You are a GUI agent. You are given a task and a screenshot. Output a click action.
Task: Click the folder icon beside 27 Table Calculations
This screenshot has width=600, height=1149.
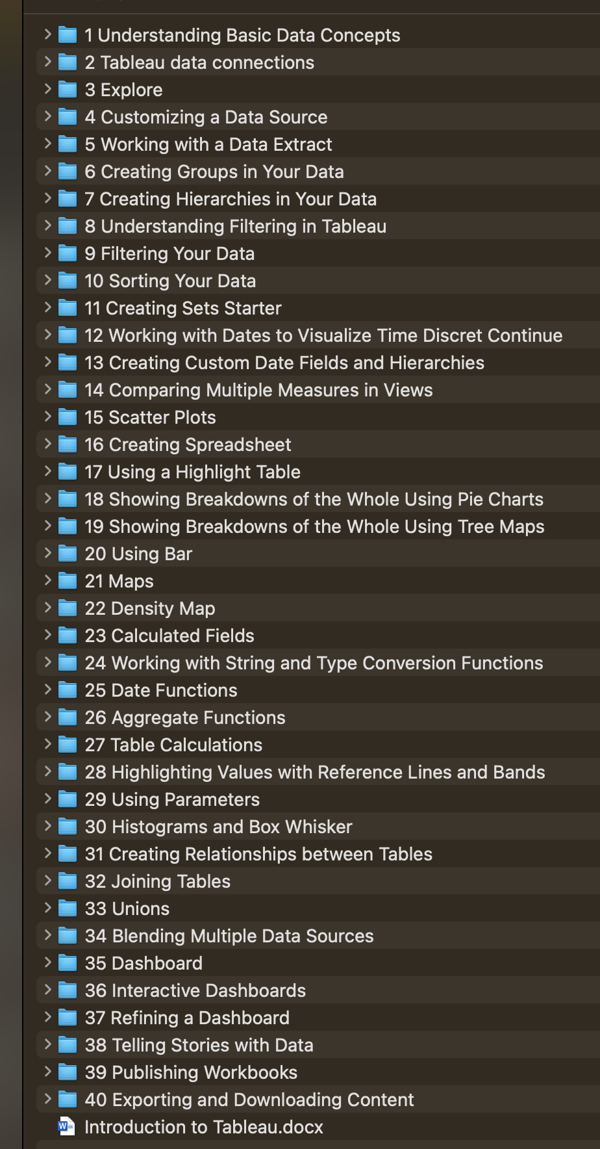[x=68, y=745]
